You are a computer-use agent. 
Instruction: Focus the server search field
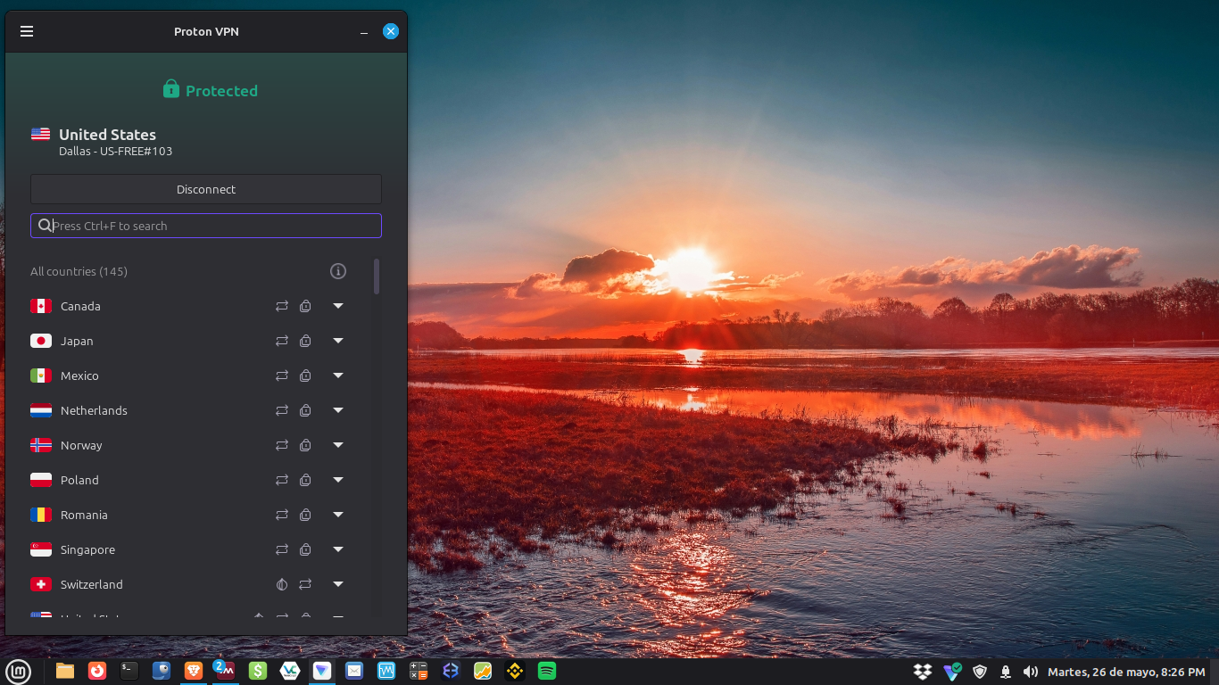point(206,226)
